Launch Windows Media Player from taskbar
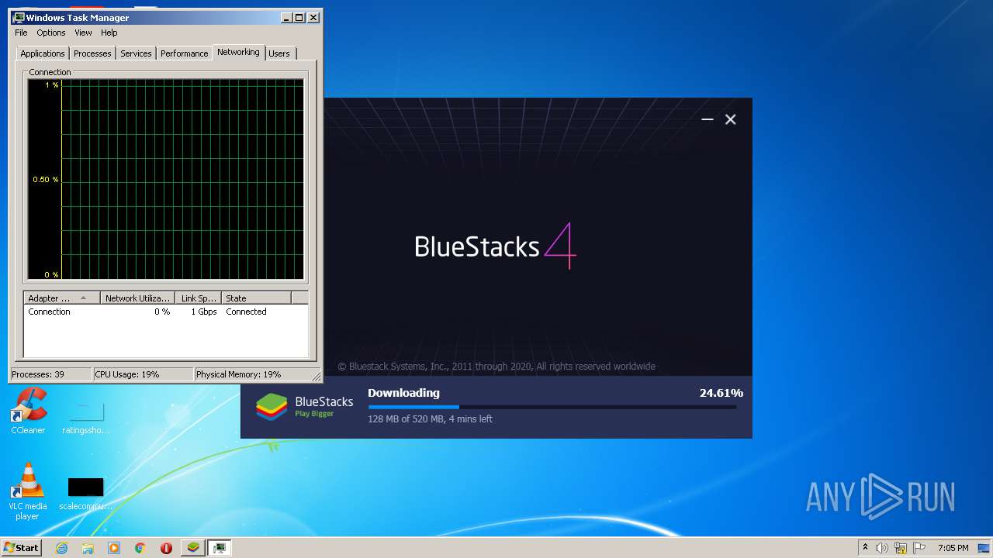This screenshot has height=558, width=993. 114,548
